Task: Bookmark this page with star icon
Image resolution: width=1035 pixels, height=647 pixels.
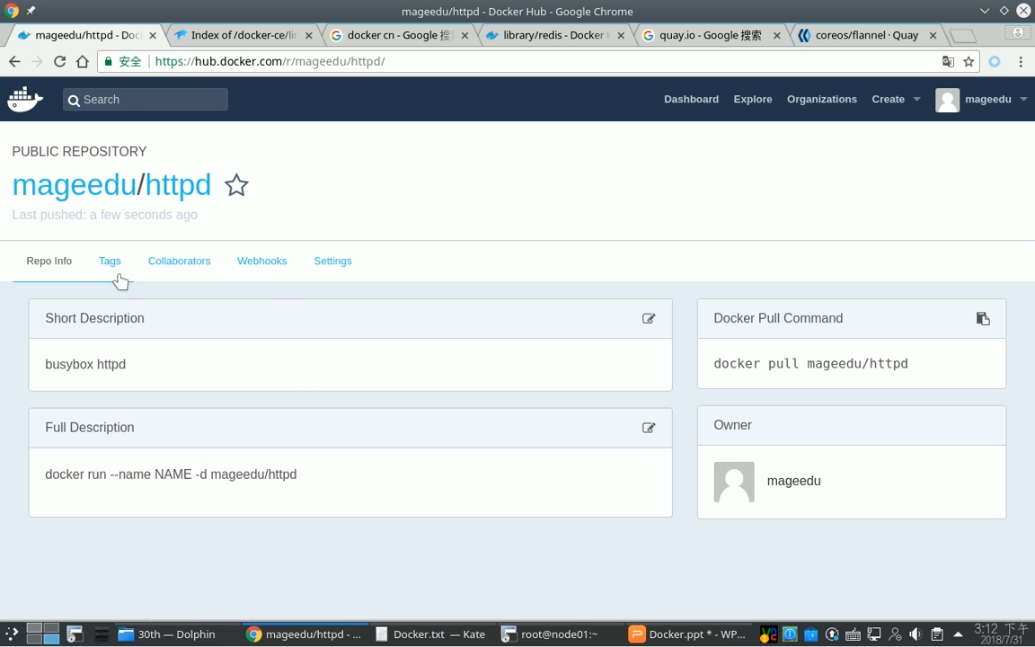Action: [x=969, y=61]
